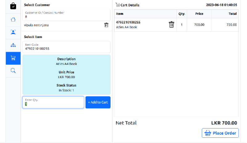Select the shopping cart sidebar icon
The image size is (247, 143).
[13, 58]
